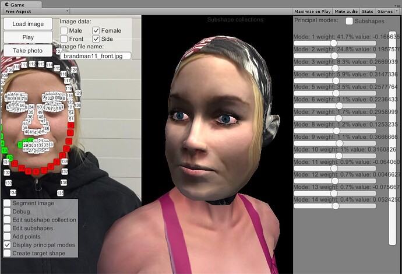Image resolution: width=402 pixels, height=274 pixels.
Task: Select landmark point 133
Action: (9, 183)
